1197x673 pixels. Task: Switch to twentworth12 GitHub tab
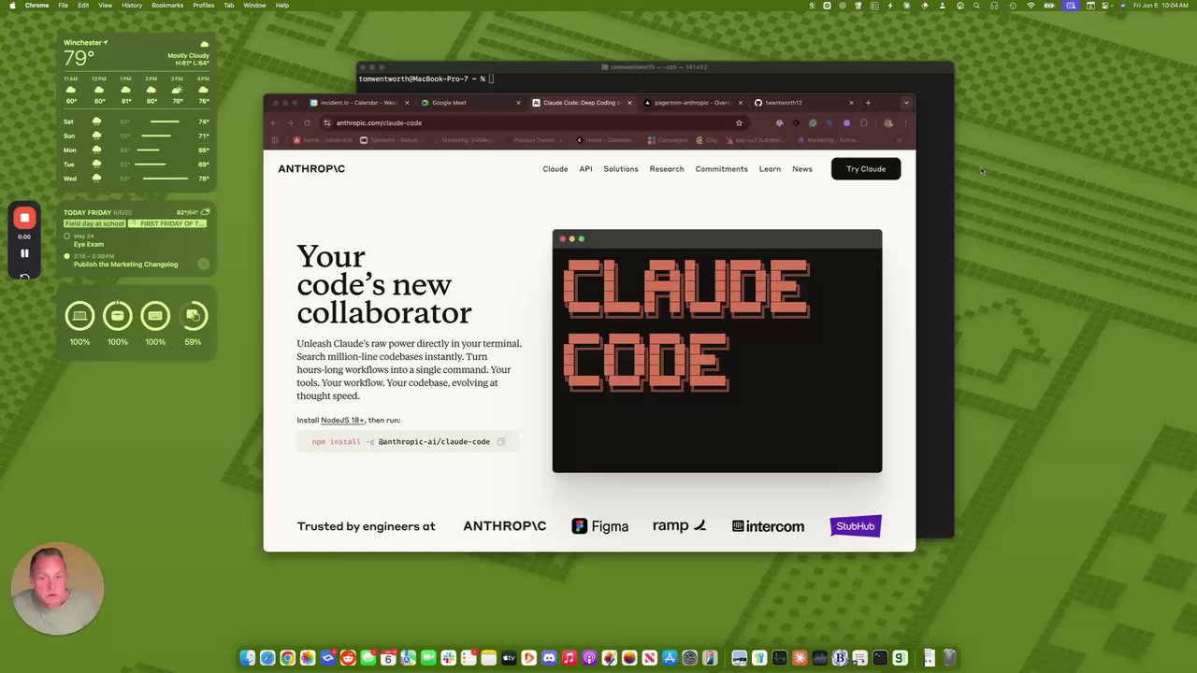[804, 103]
